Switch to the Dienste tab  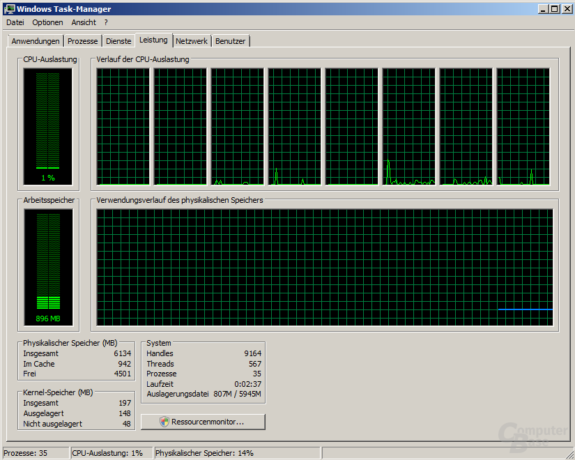pos(118,41)
